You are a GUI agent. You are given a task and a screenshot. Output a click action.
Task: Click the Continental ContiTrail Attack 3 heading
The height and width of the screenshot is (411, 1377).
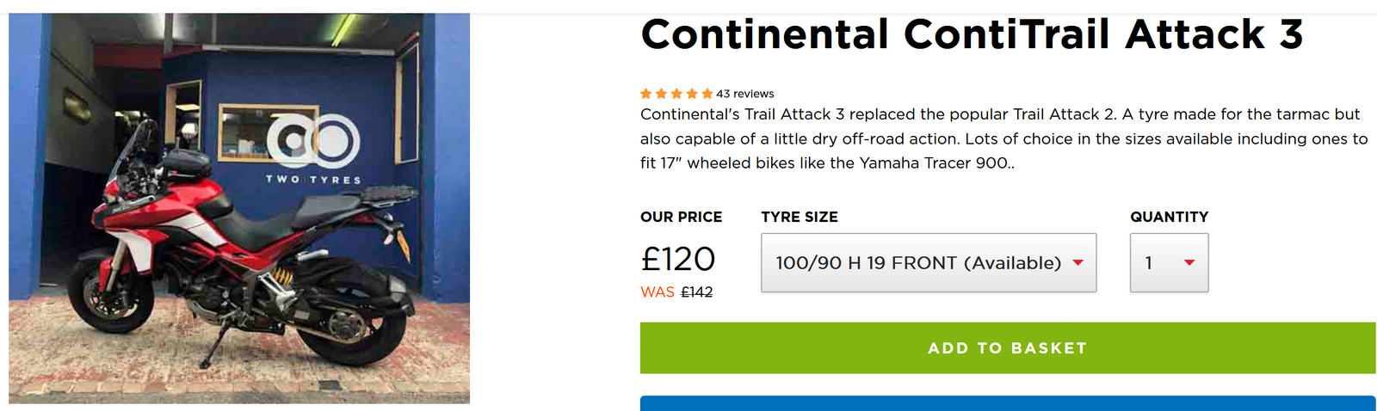point(972,35)
